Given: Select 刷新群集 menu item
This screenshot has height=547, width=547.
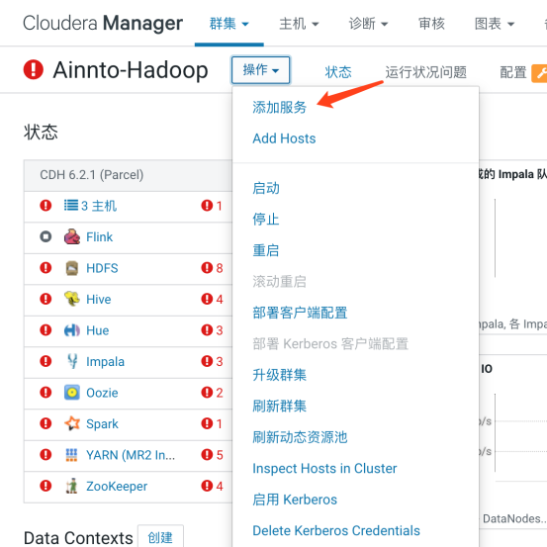Looking at the screenshot, I should coord(279,407).
